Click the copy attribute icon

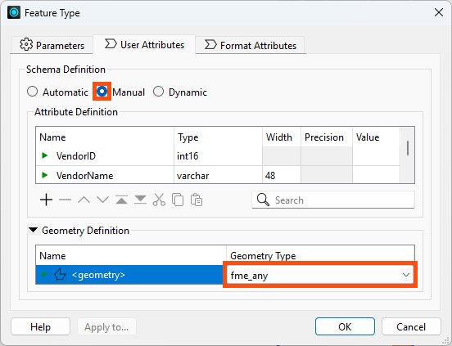[178, 200]
